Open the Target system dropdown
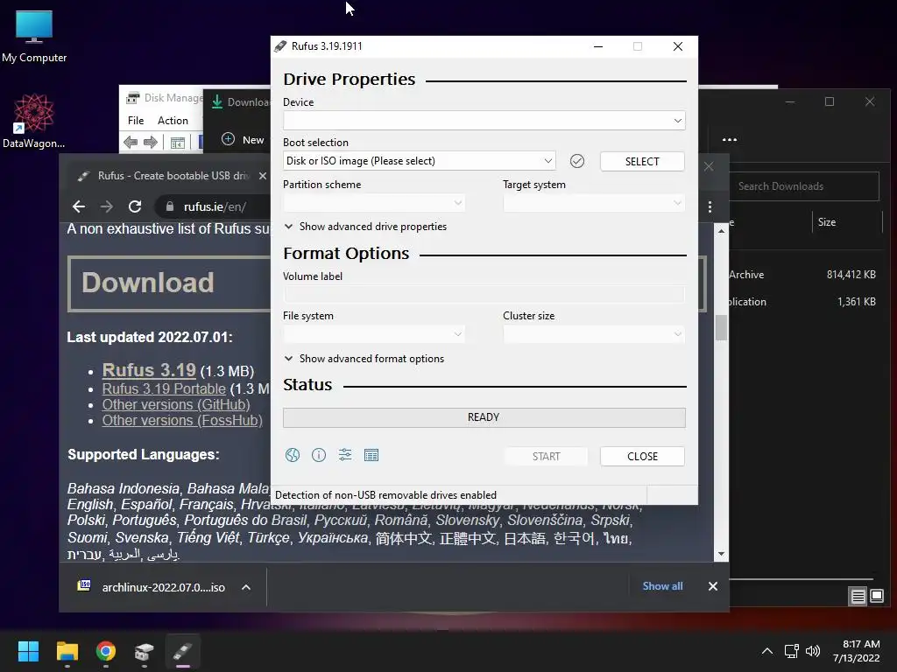The image size is (897, 672). (594, 203)
